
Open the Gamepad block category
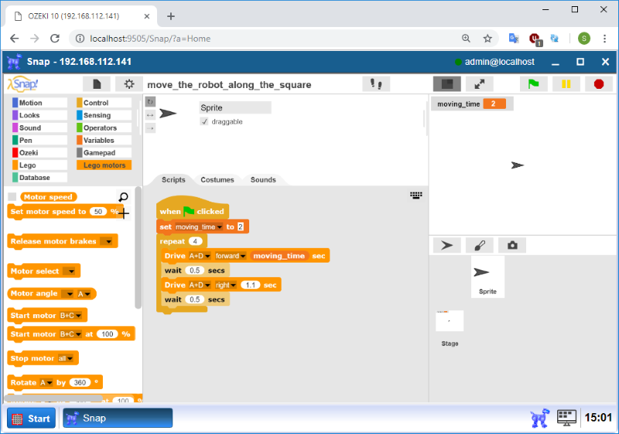click(104, 152)
